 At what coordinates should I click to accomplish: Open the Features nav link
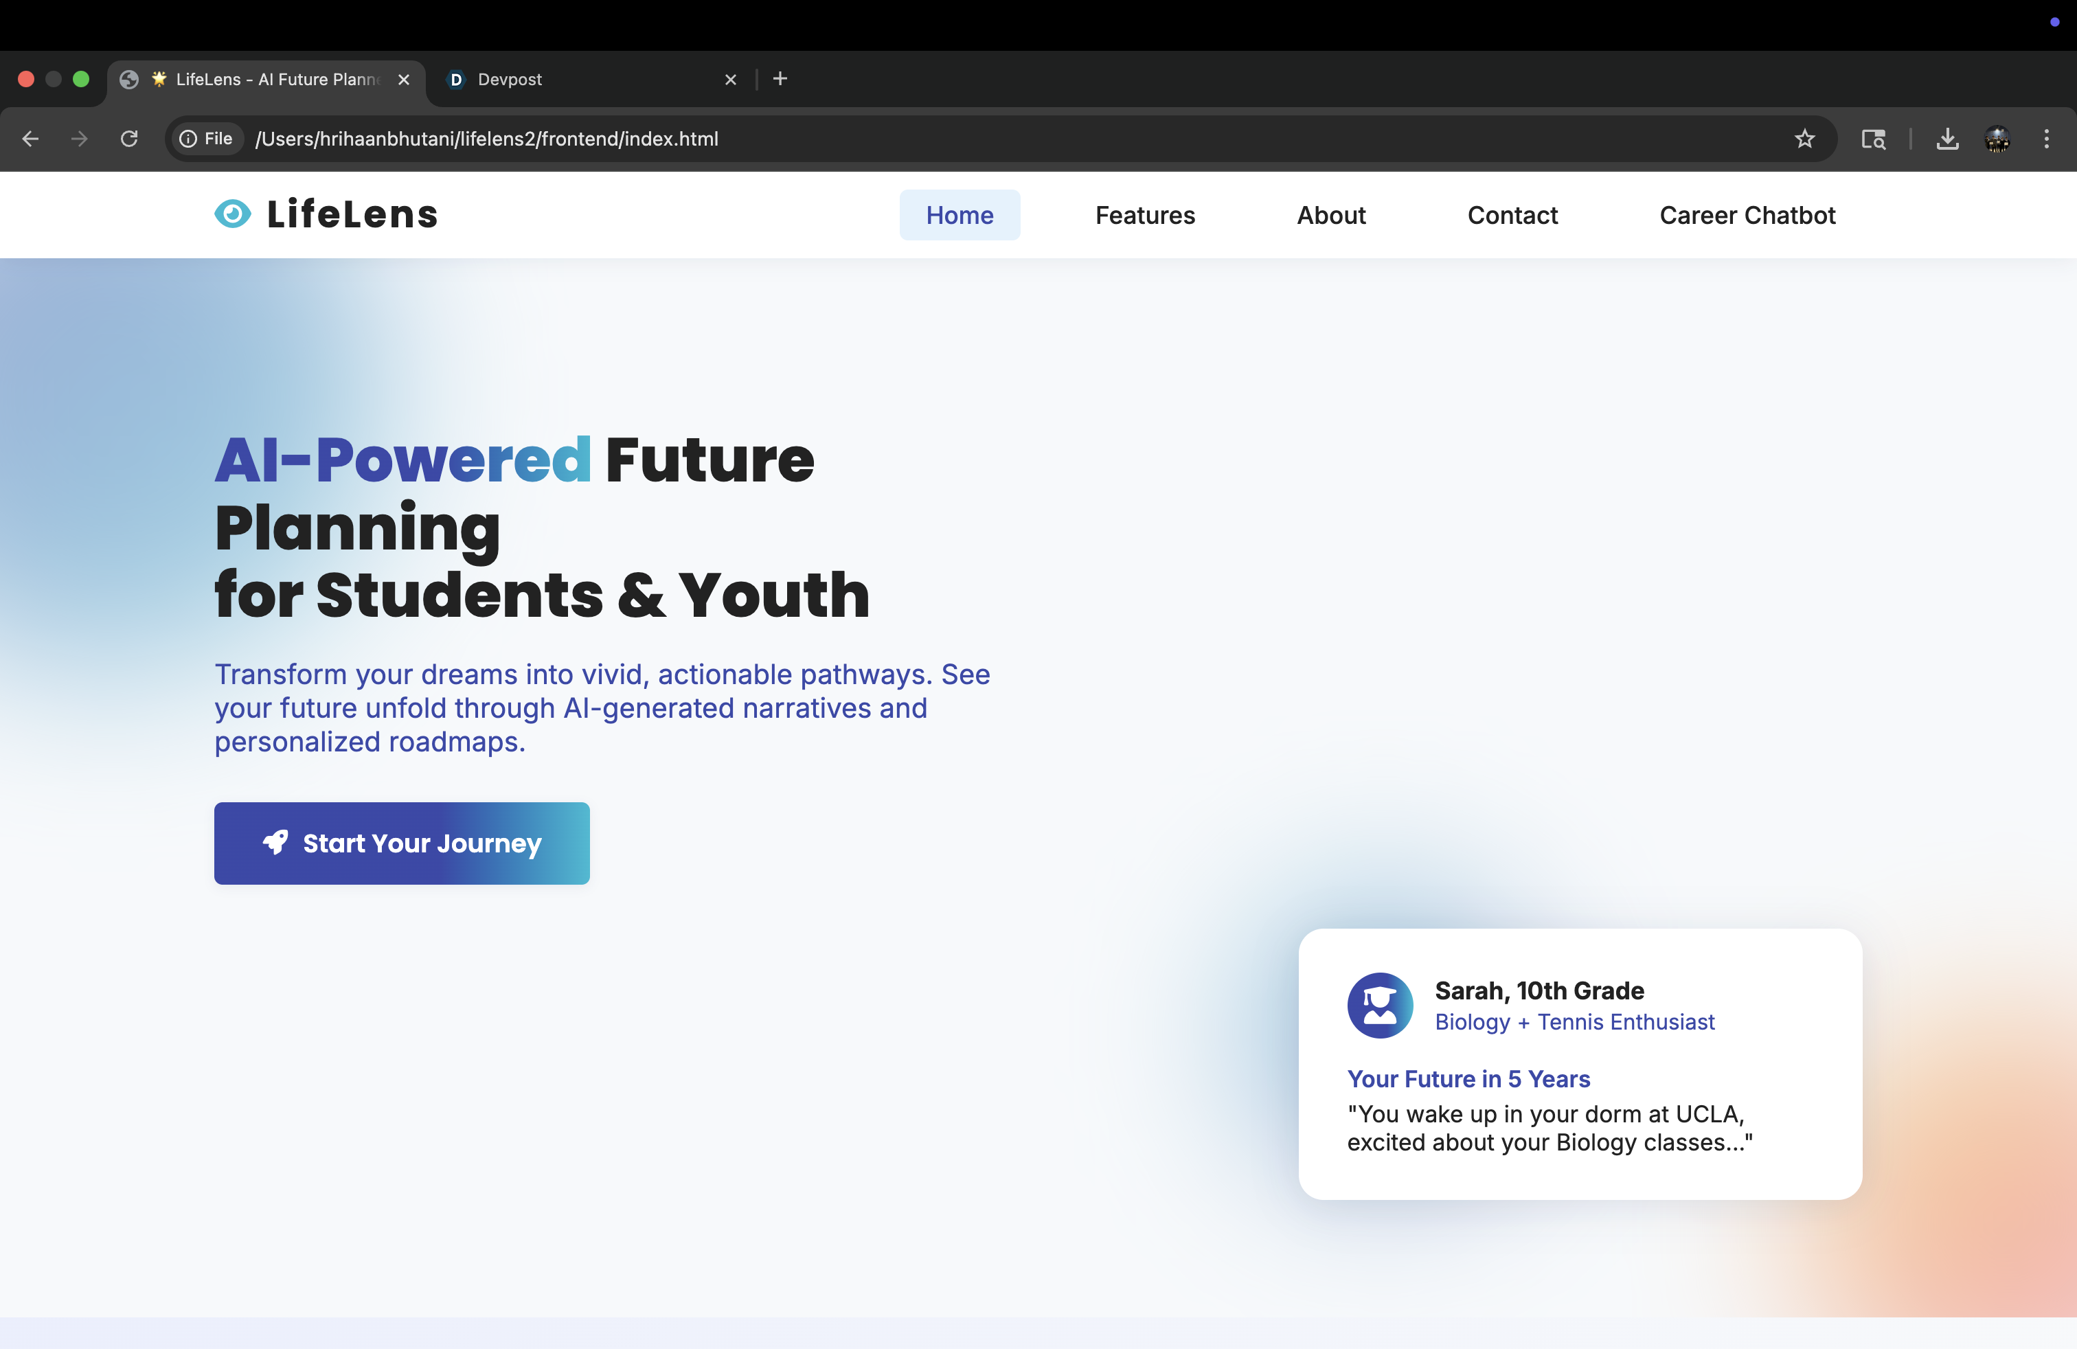pos(1145,216)
